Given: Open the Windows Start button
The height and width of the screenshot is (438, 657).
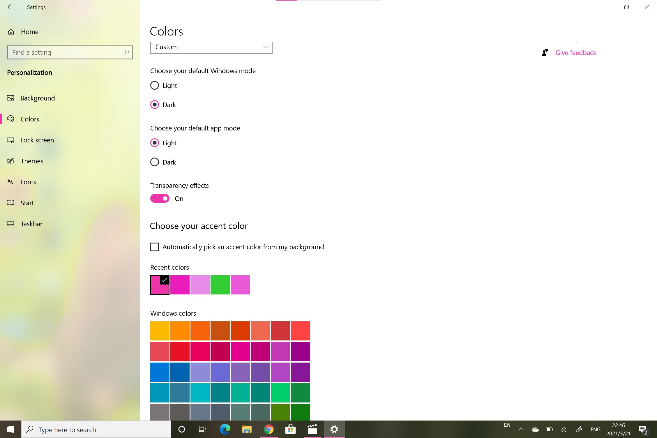Looking at the screenshot, I should tap(10, 429).
